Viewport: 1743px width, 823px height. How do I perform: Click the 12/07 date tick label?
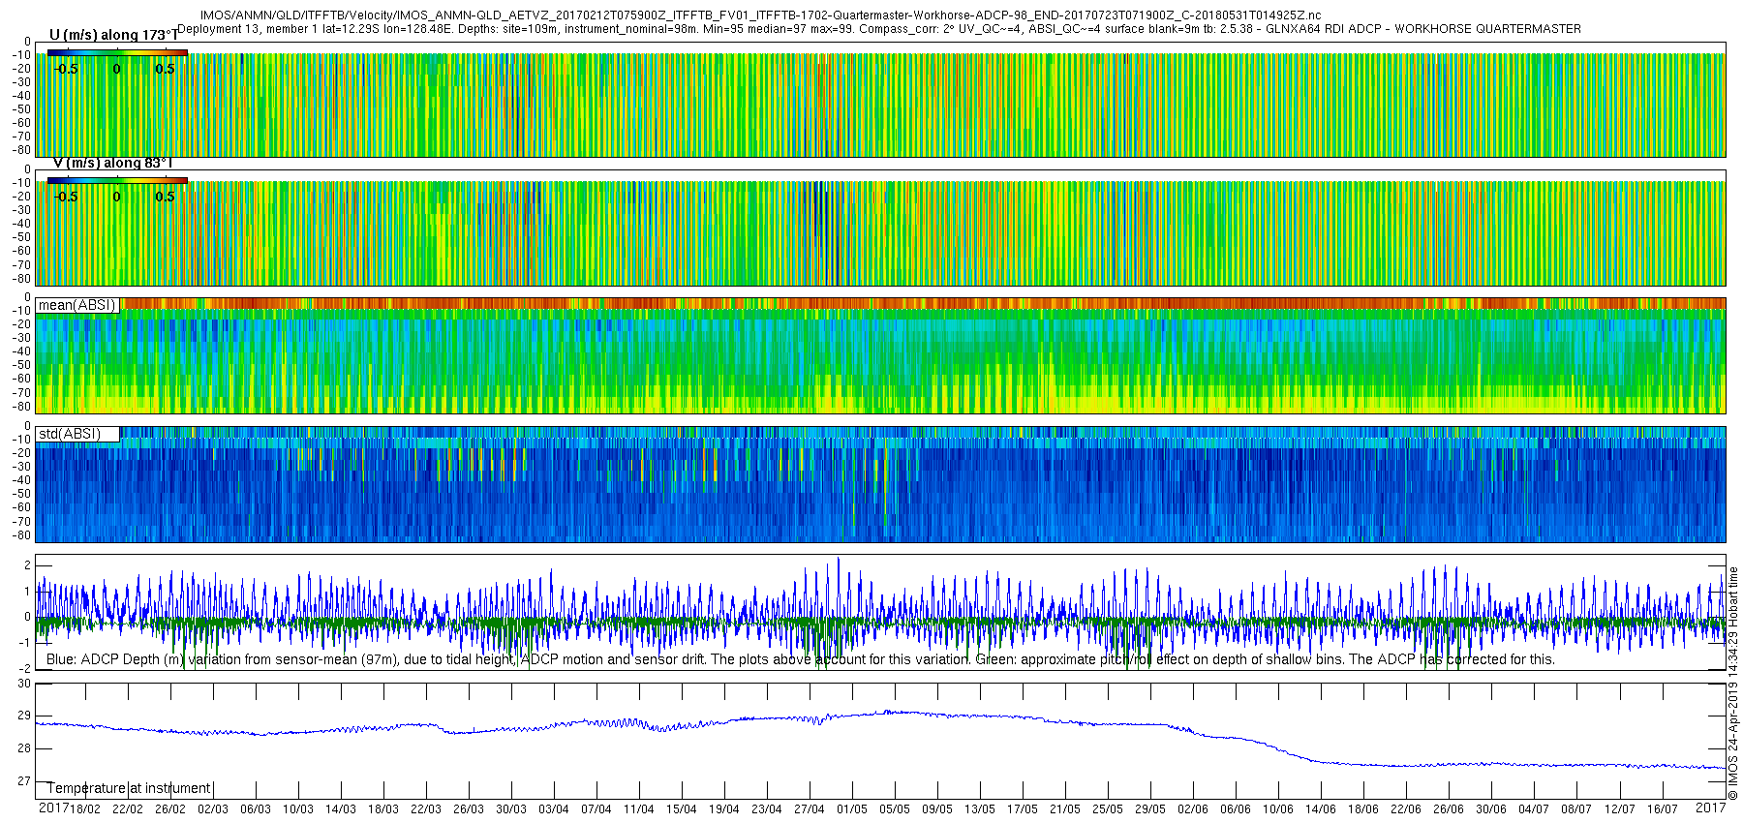tap(1619, 809)
